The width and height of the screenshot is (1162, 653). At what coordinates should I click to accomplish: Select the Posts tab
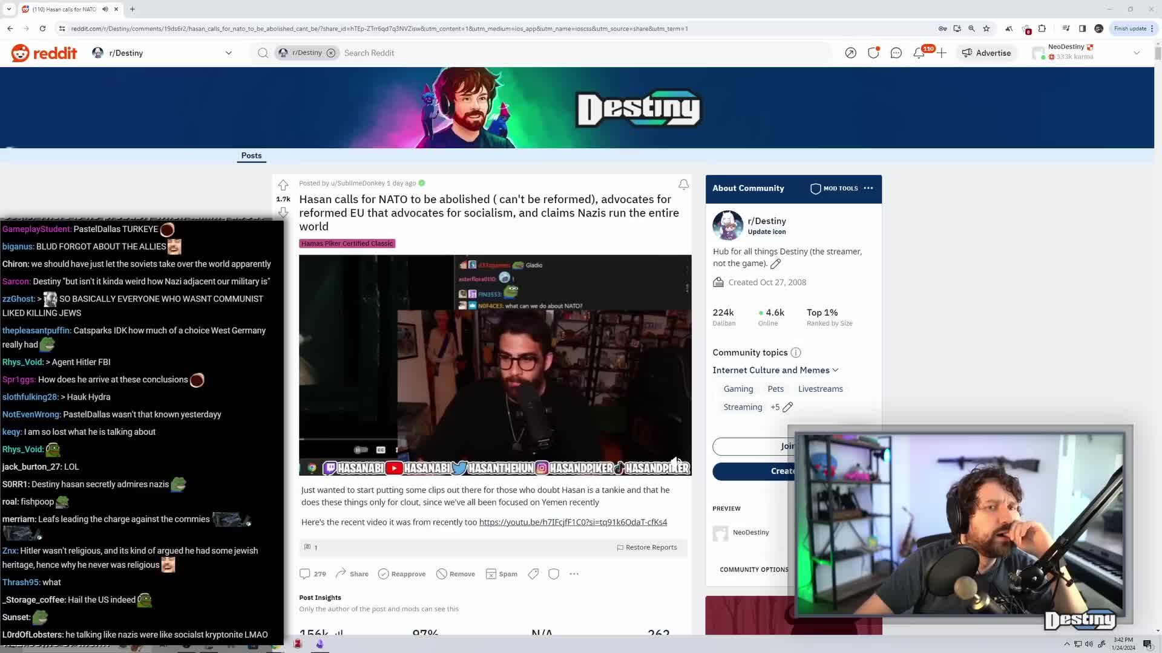point(251,155)
